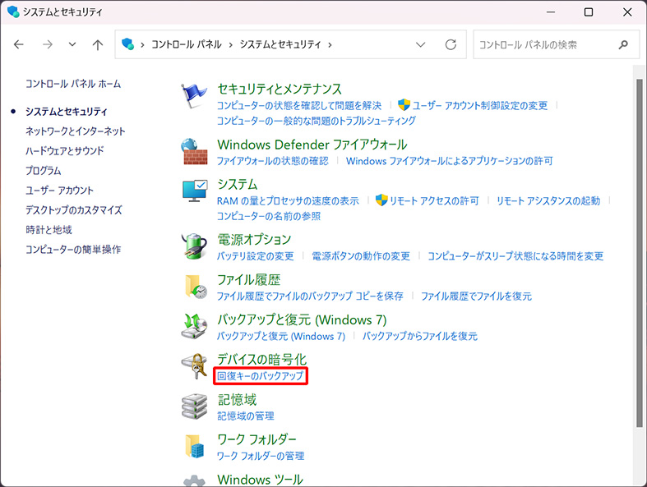Click the Back arrow button
Viewport: 647px width, 487px height.
(x=19, y=44)
